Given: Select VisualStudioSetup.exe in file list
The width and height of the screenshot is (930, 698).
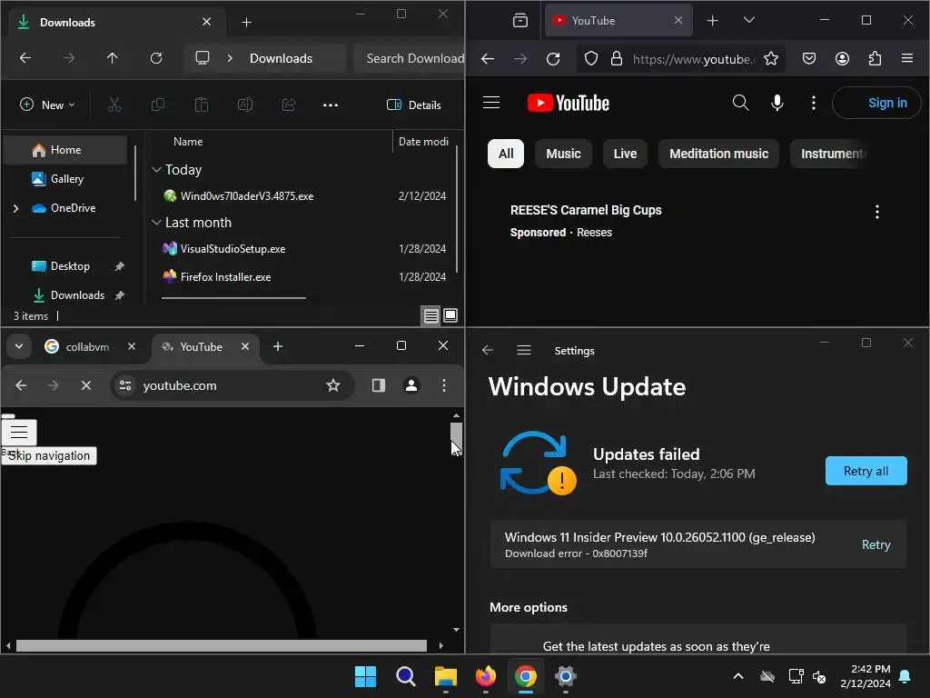Looking at the screenshot, I should [x=232, y=249].
